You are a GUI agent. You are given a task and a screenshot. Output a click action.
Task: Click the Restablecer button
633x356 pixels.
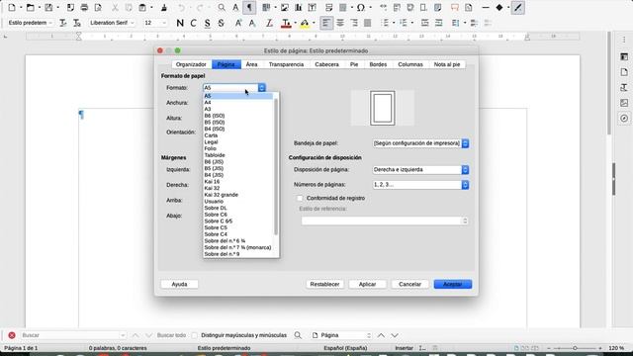(324, 284)
